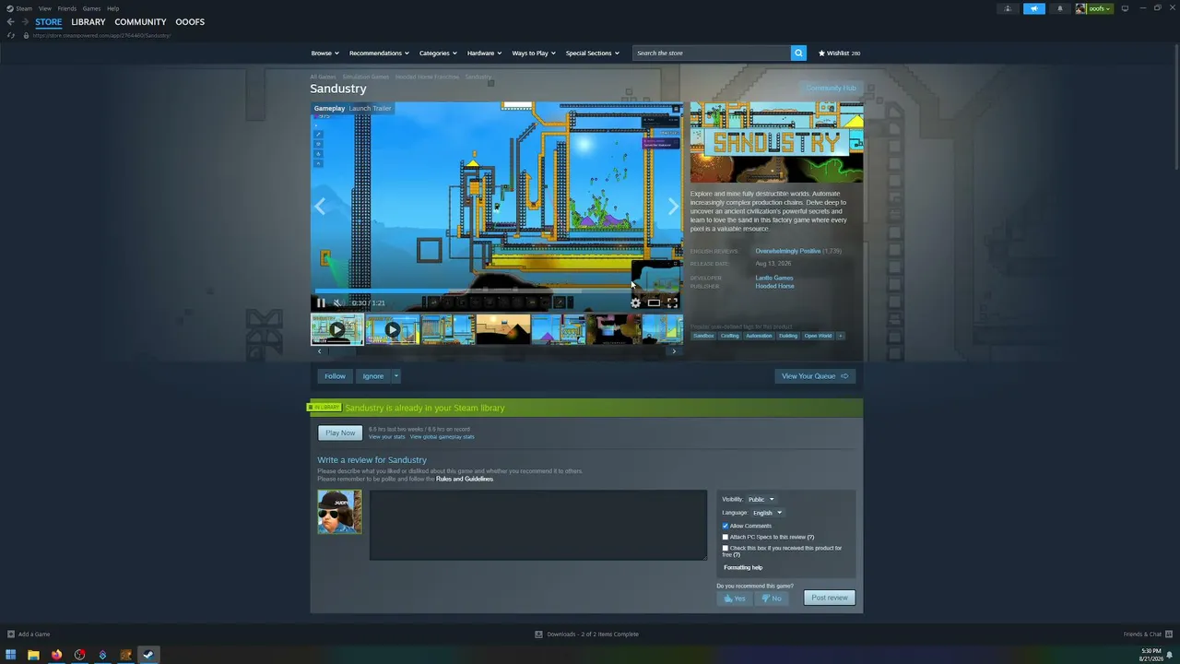The height and width of the screenshot is (664, 1180).
Task: Expand the Browse store menu
Action: [324, 53]
